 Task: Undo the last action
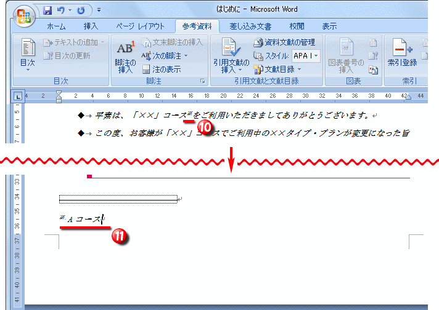[x=60, y=10]
